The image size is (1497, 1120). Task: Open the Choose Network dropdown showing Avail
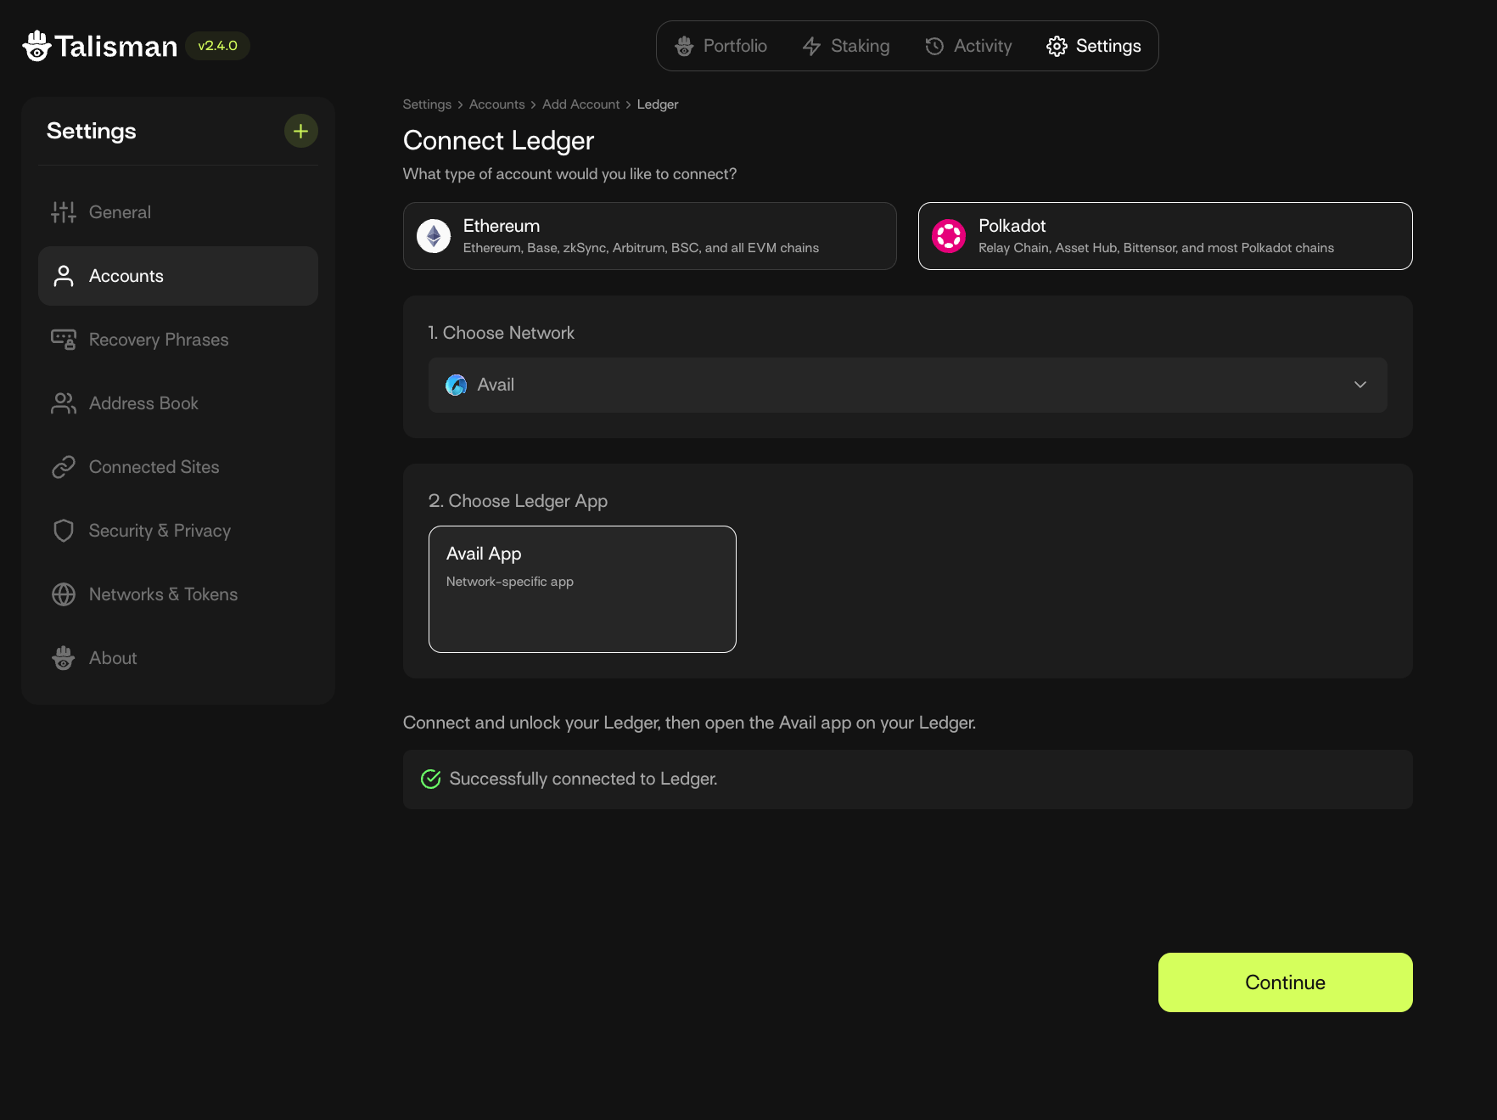tap(906, 385)
